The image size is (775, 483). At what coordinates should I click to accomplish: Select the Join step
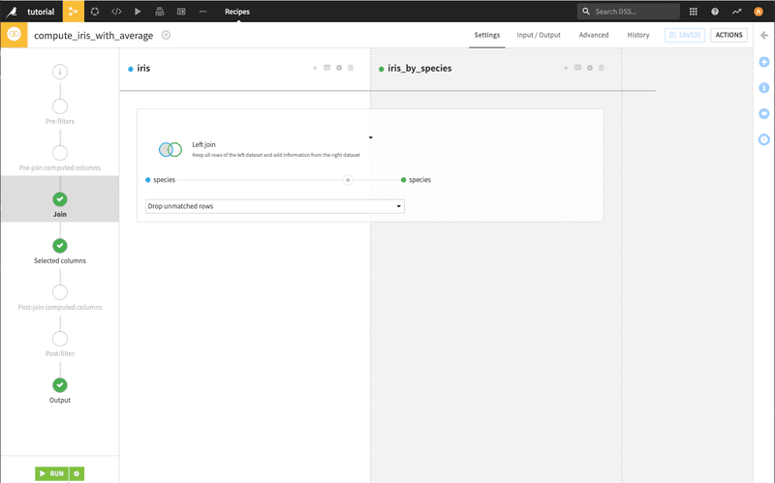point(60,198)
